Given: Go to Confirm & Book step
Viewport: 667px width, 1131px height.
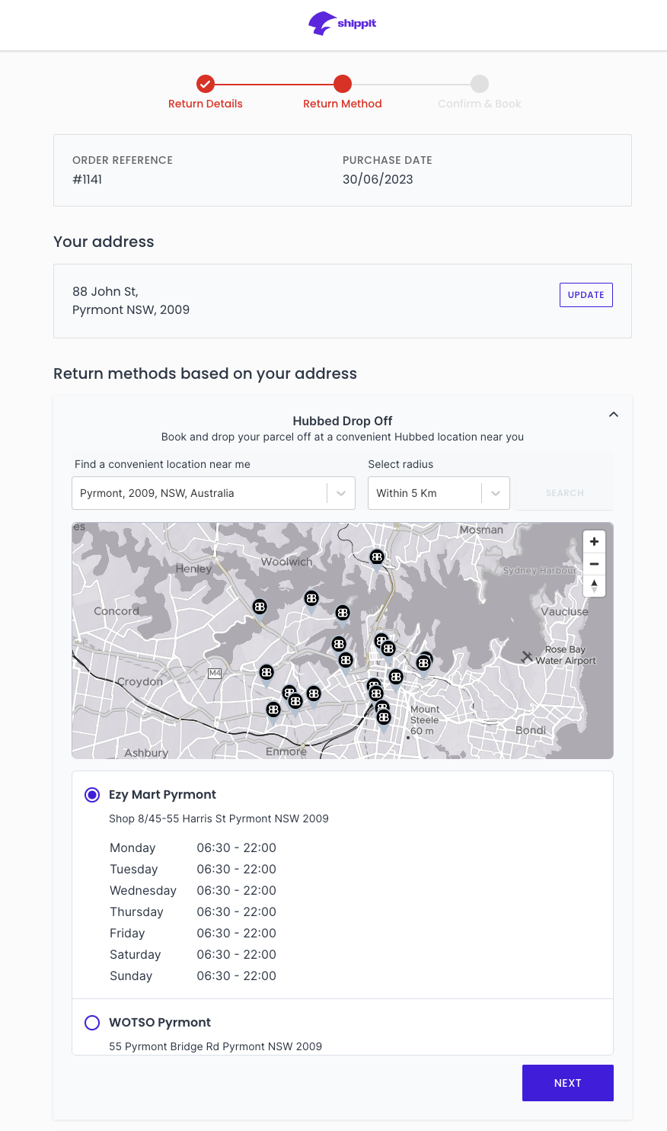Looking at the screenshot, I should click(479, 84).
